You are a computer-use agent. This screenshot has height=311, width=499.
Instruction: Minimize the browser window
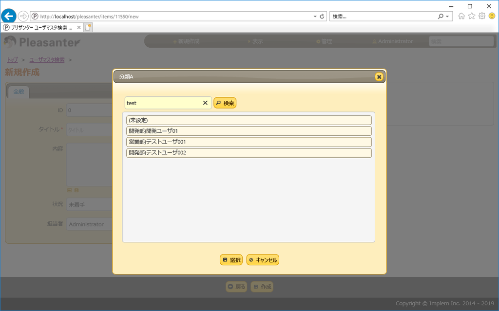451,6
